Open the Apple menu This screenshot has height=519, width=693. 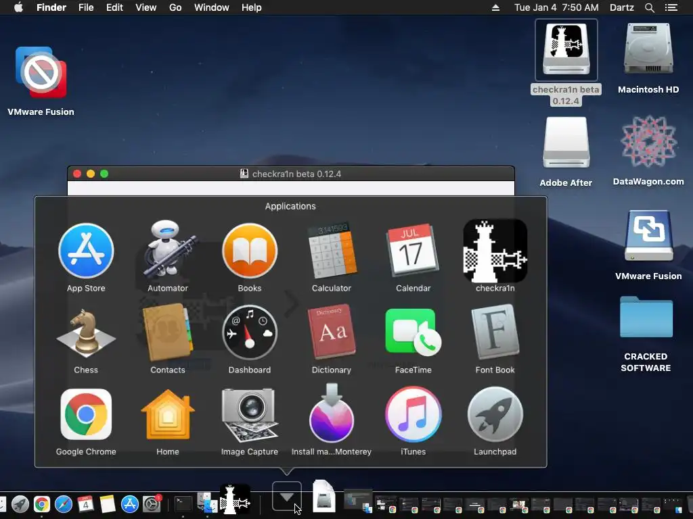pos(18,7)
